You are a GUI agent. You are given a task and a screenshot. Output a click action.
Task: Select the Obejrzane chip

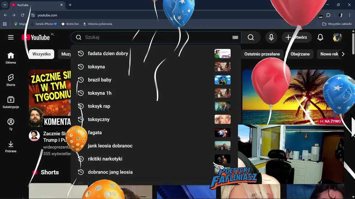pyautogui.click(x=300, y=54)
